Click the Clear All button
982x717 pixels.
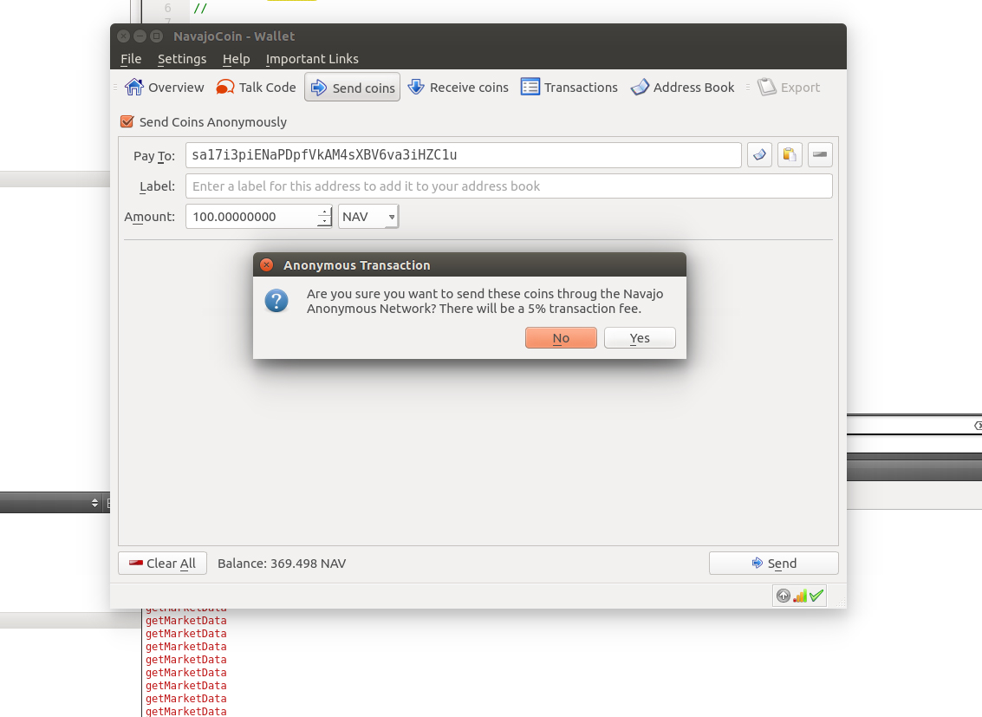coord(162,563)
